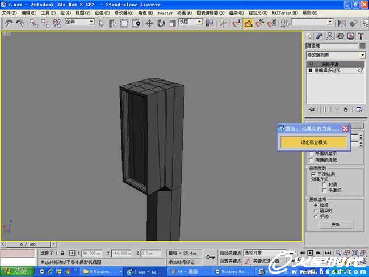This screenshot has width=369, height=277.
Task: Select the Unlink Selection tool
Action: point(45,23)
